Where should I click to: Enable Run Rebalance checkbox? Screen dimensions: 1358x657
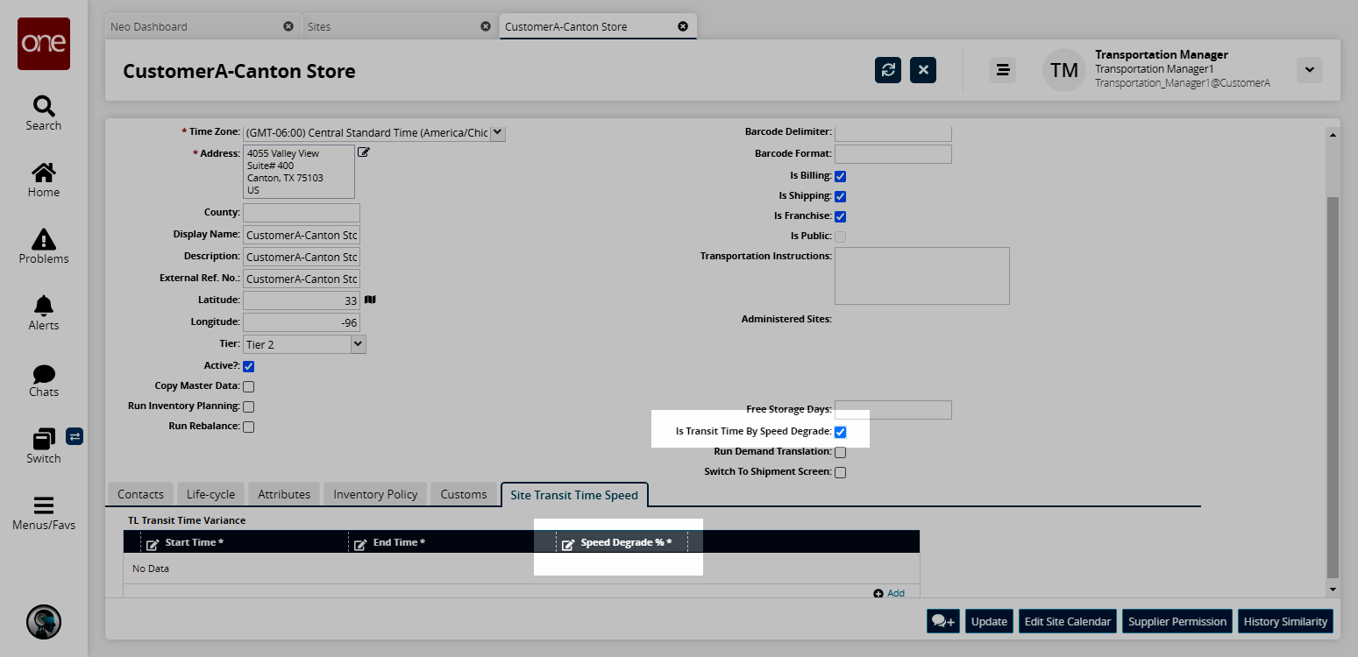click(249, 427)
